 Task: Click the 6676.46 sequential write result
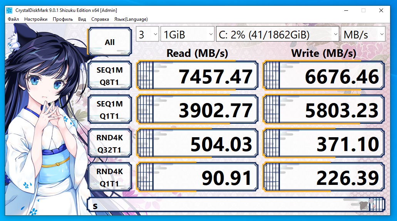tap(323, 76)
